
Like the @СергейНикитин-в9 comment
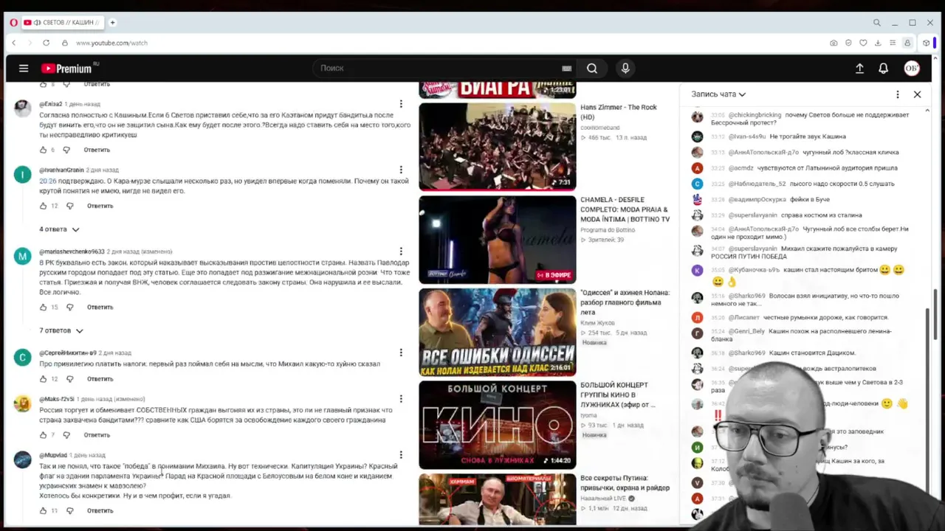point(43,379)
